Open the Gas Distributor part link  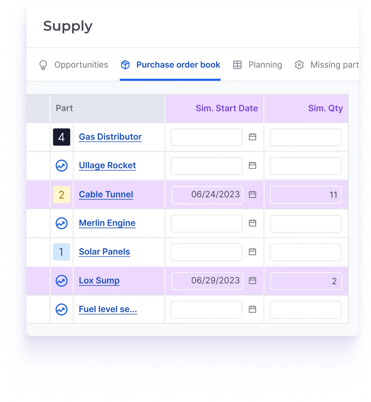click(110, 137)
